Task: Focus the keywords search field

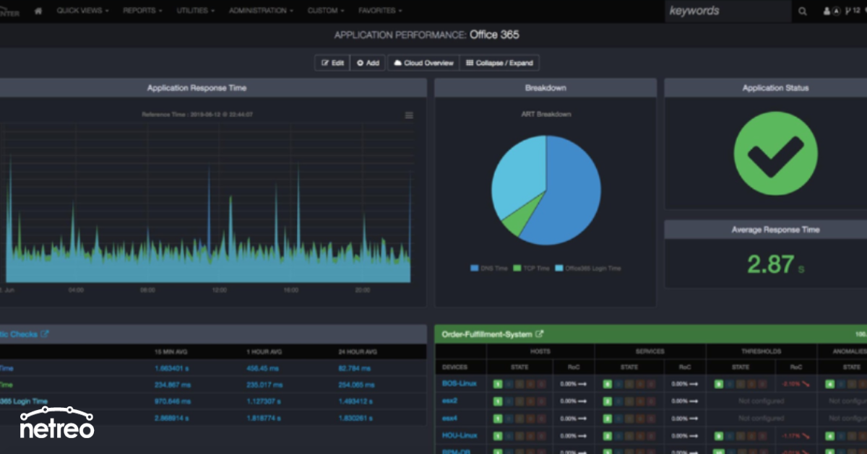Action: (x=726, y=11)
